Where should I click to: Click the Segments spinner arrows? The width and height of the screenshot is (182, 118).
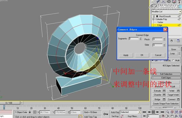coord(140,39)
